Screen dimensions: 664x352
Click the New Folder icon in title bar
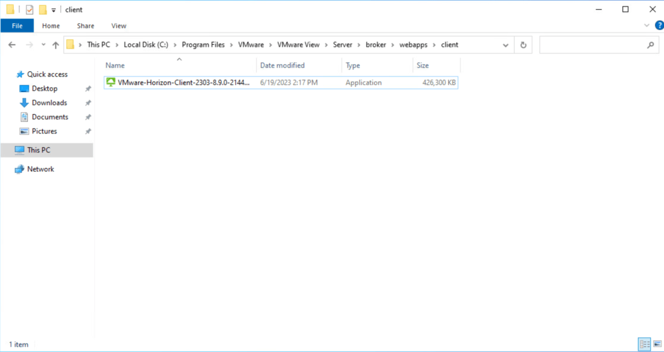pos(42,10)
